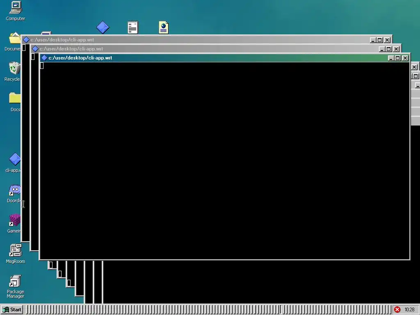The width and height of the screenshot is (420, 315).
Task: Click the rearmost window's diamond title icon
Action: [26, 40]
